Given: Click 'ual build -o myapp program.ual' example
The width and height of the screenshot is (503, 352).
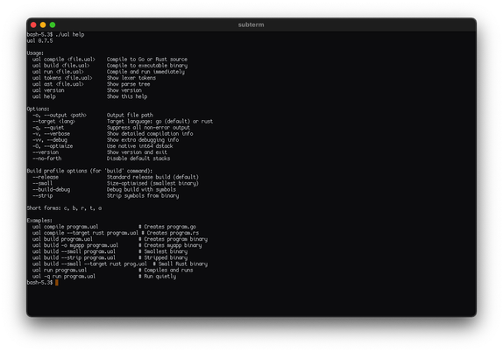Looking at the screenshot, I should point(75,245).
